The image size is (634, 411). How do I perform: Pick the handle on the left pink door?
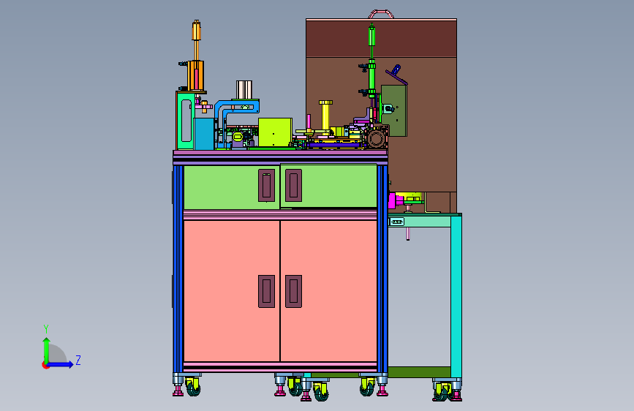click(266, 291)
